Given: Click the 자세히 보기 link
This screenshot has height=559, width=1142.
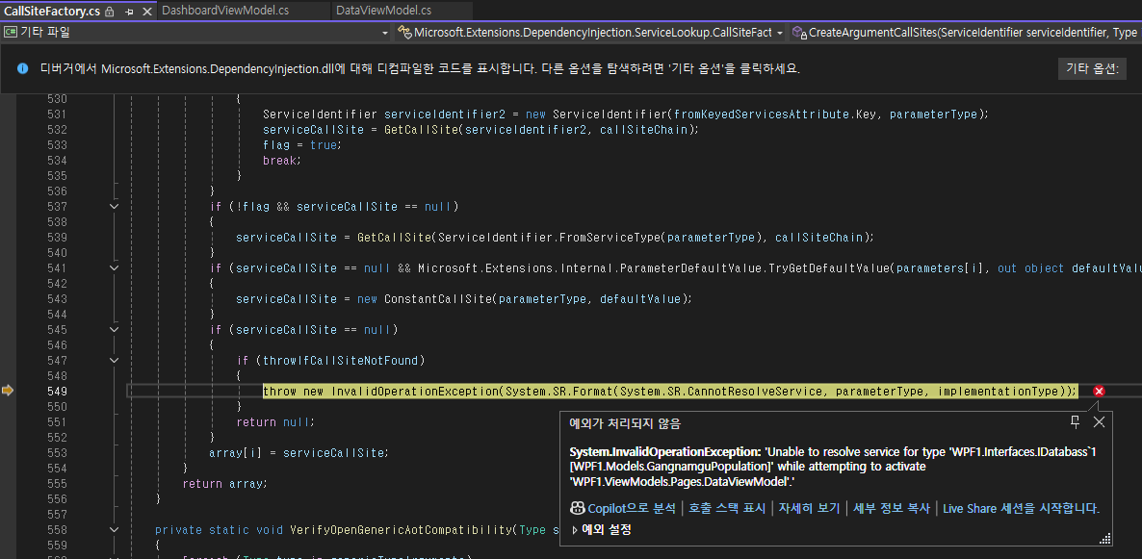Looking at the screenshot, I should click(x=809, y=508).
